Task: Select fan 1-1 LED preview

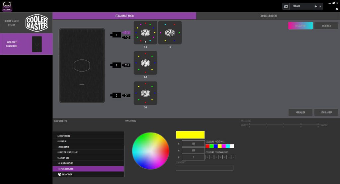Action: [x=145, y=33]
